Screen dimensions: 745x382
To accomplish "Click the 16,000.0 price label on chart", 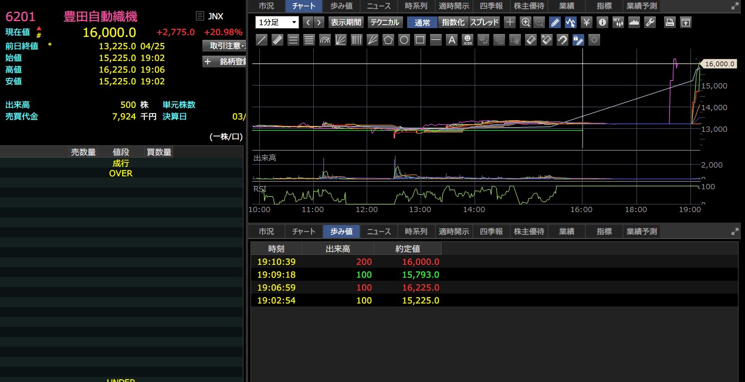I will tap(719, 64).
